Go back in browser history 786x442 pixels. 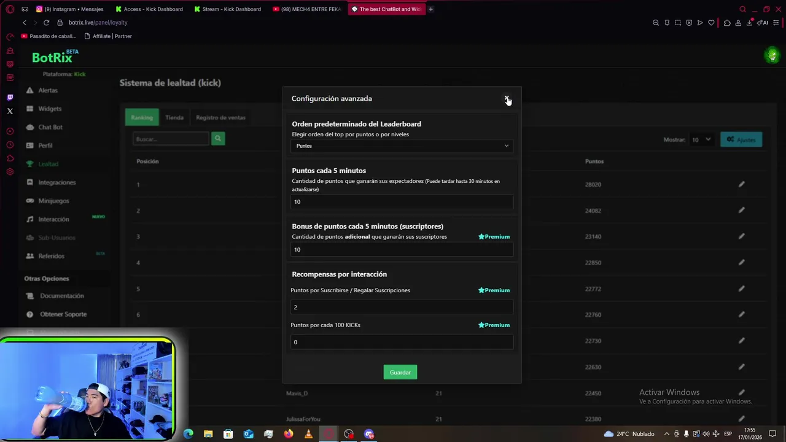click(x=25, y=23)
